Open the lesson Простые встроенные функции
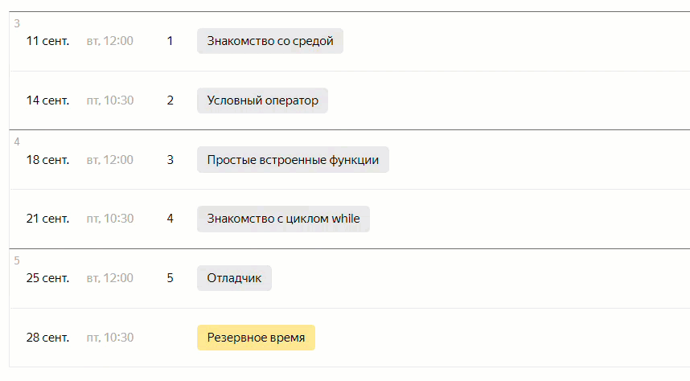This screenshot has width=690, height=381. coord(293,160)
